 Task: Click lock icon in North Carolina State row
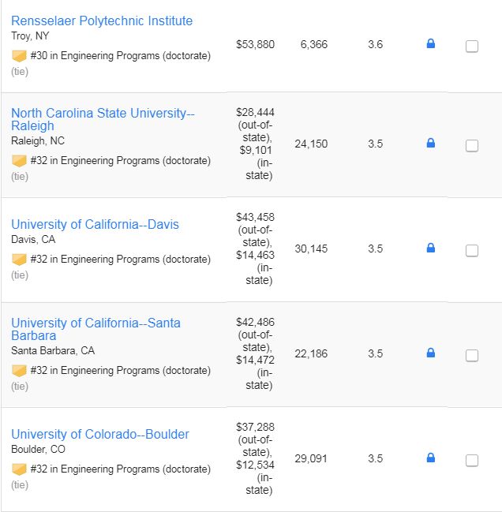[x=431, y=143]
